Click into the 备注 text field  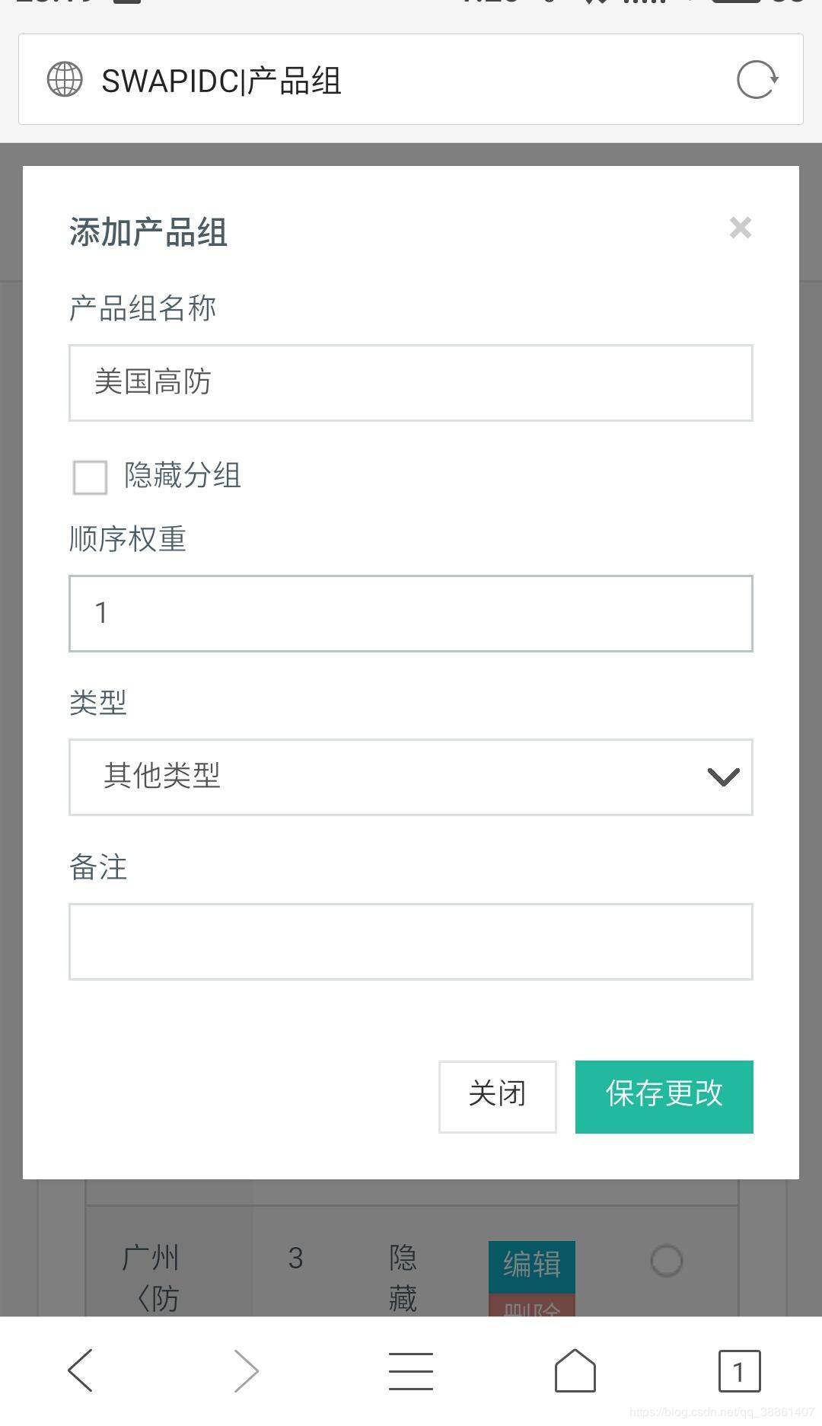point(411,942)
